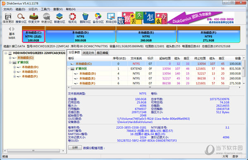Image resolution: width=248 pixels, height=160 pixels.
Task: Switch to the 扇区编辑 tab
Action: coord(102,53)
